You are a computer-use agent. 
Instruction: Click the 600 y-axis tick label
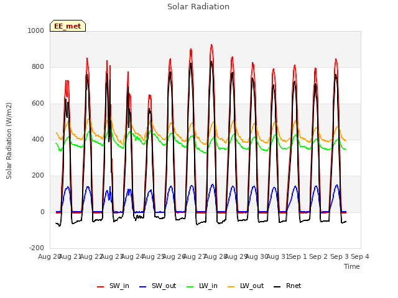38,104
